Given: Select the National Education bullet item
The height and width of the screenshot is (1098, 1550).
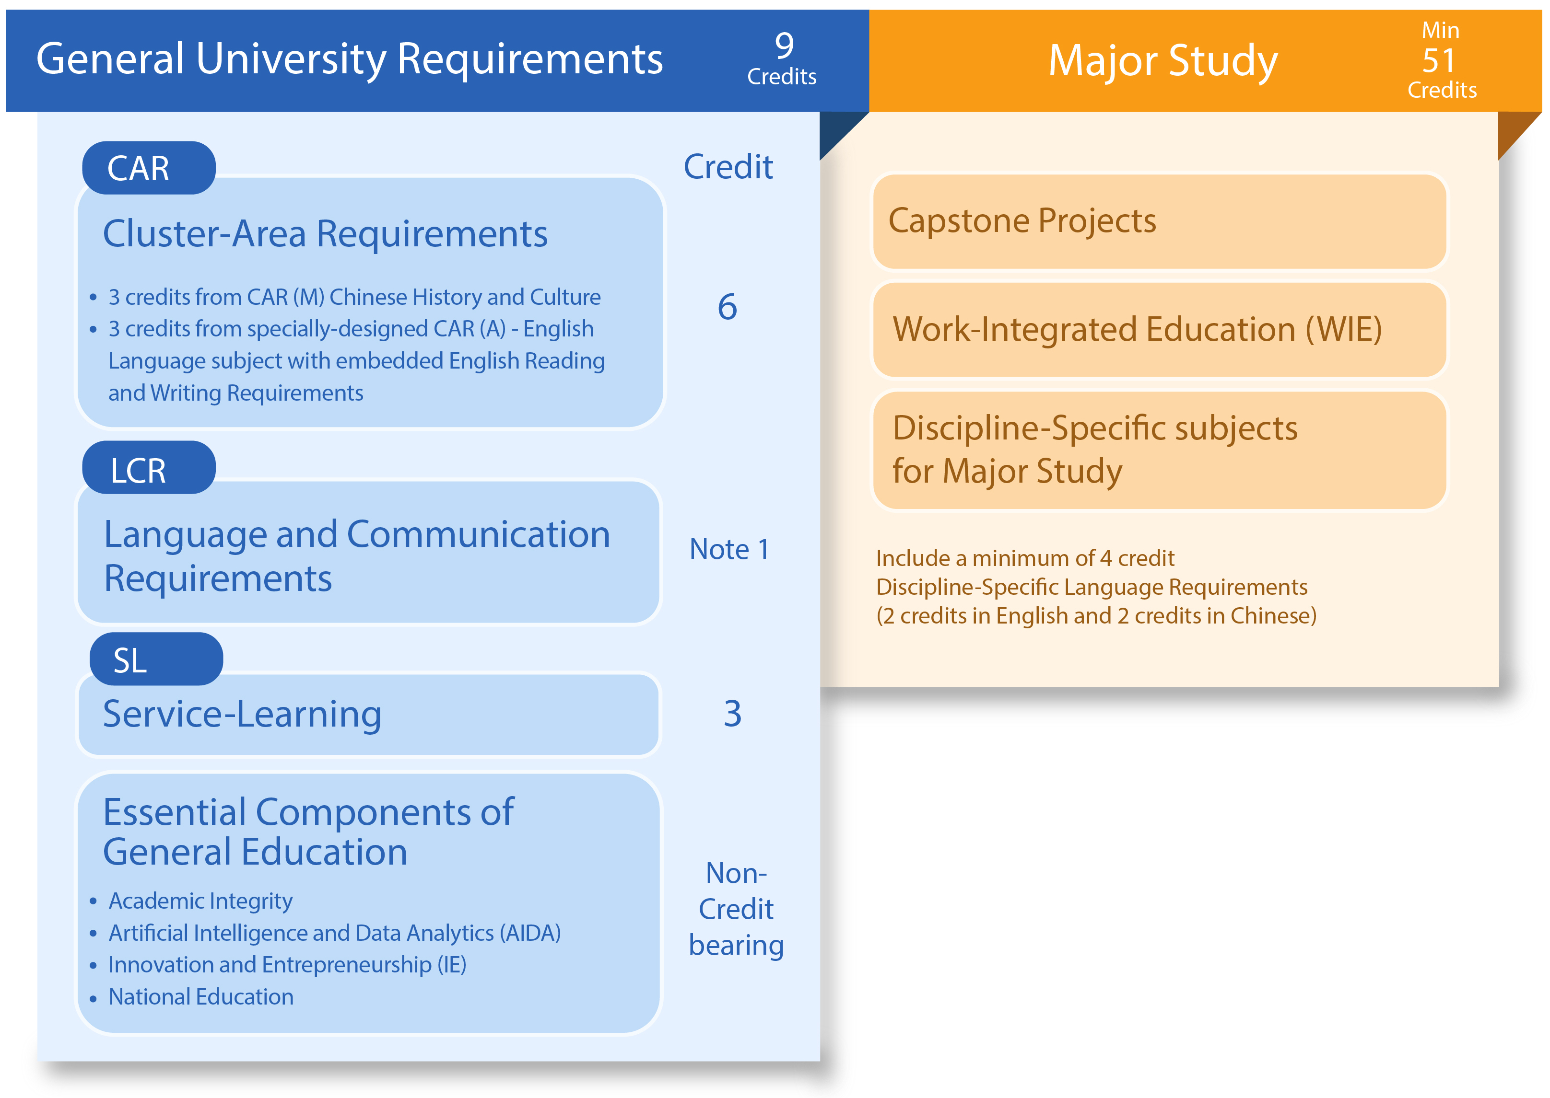Looking at the screenshot, I should pyautogui.click(x=200, y=996).
